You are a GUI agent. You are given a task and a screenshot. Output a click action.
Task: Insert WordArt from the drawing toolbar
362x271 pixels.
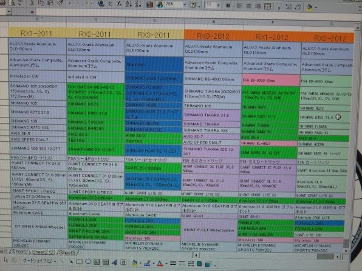(115, 262)
